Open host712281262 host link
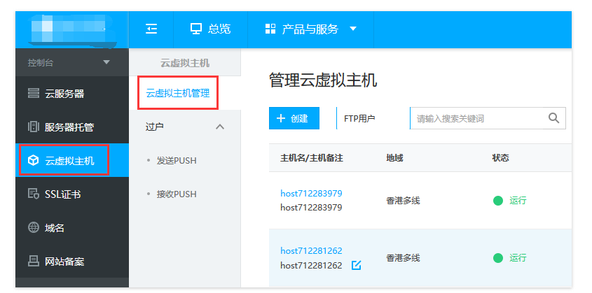Viewport: 592px width, 293px height. point(311,251)
